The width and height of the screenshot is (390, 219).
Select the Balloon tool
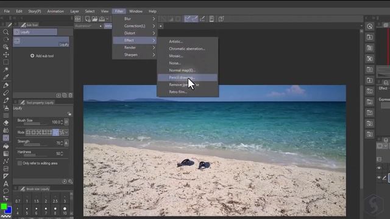pyautogui.click(x=5, y=191)
